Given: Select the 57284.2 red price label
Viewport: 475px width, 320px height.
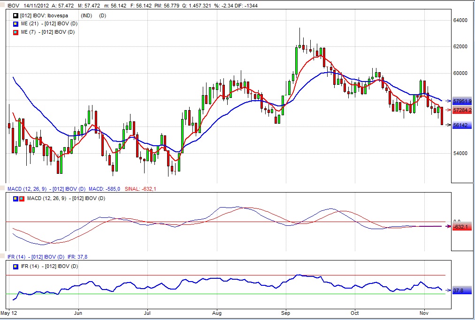Looking at the screenshot, I should pos(462,110).
